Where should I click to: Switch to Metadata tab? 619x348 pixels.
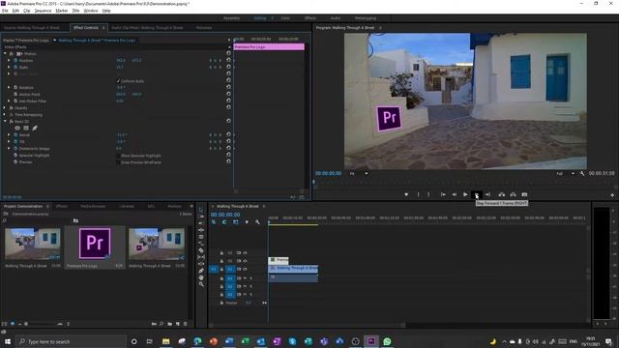point(204,28)
